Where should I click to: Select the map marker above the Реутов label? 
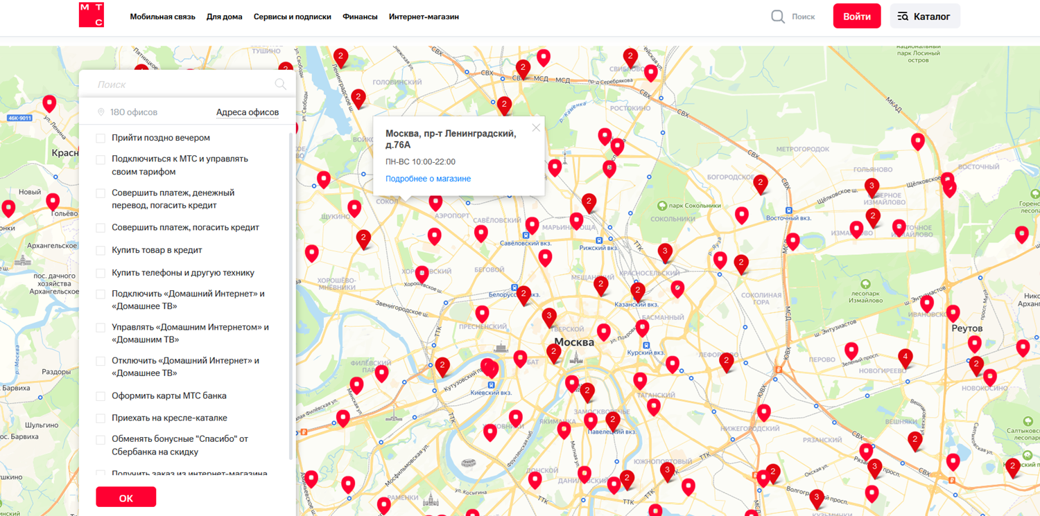click(953, 313)
